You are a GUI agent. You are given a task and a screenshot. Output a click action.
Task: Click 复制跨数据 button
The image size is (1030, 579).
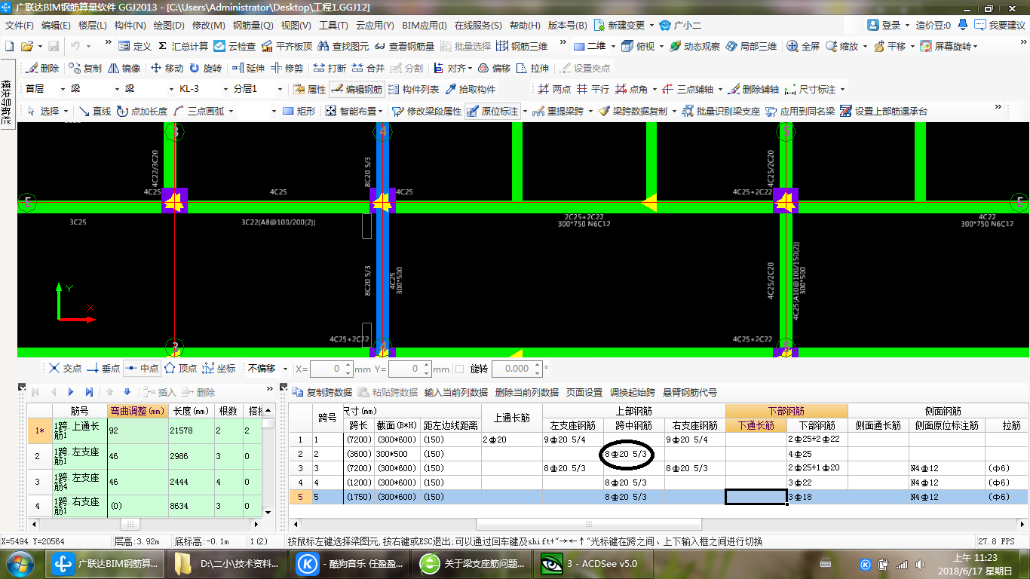pyautogui.click(x=322, y=393)
